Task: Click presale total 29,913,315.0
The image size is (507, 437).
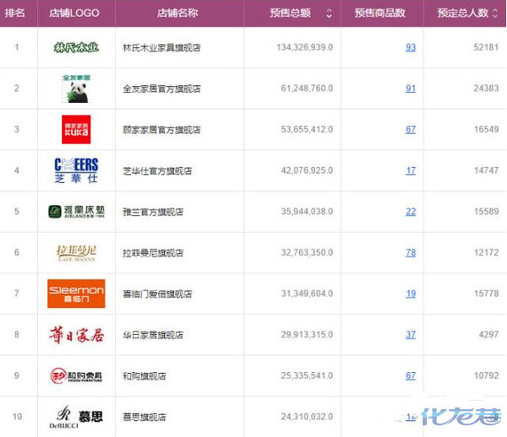Action: click(307, 335)
